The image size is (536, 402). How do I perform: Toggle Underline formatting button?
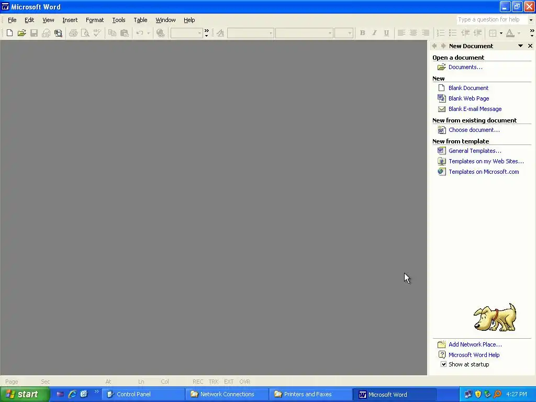click(386, 33)
